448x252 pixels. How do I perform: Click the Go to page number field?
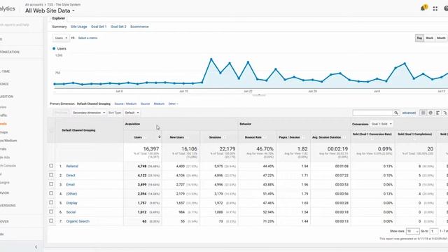[x=434, y=231]
